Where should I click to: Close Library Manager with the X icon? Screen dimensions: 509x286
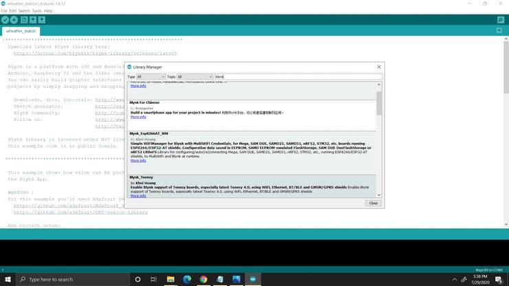tap(379, 67)
